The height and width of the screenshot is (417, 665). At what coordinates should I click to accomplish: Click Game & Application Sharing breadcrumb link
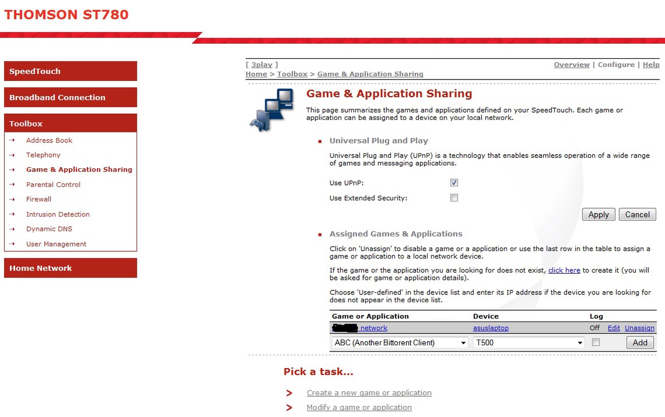tap(370, 74)
